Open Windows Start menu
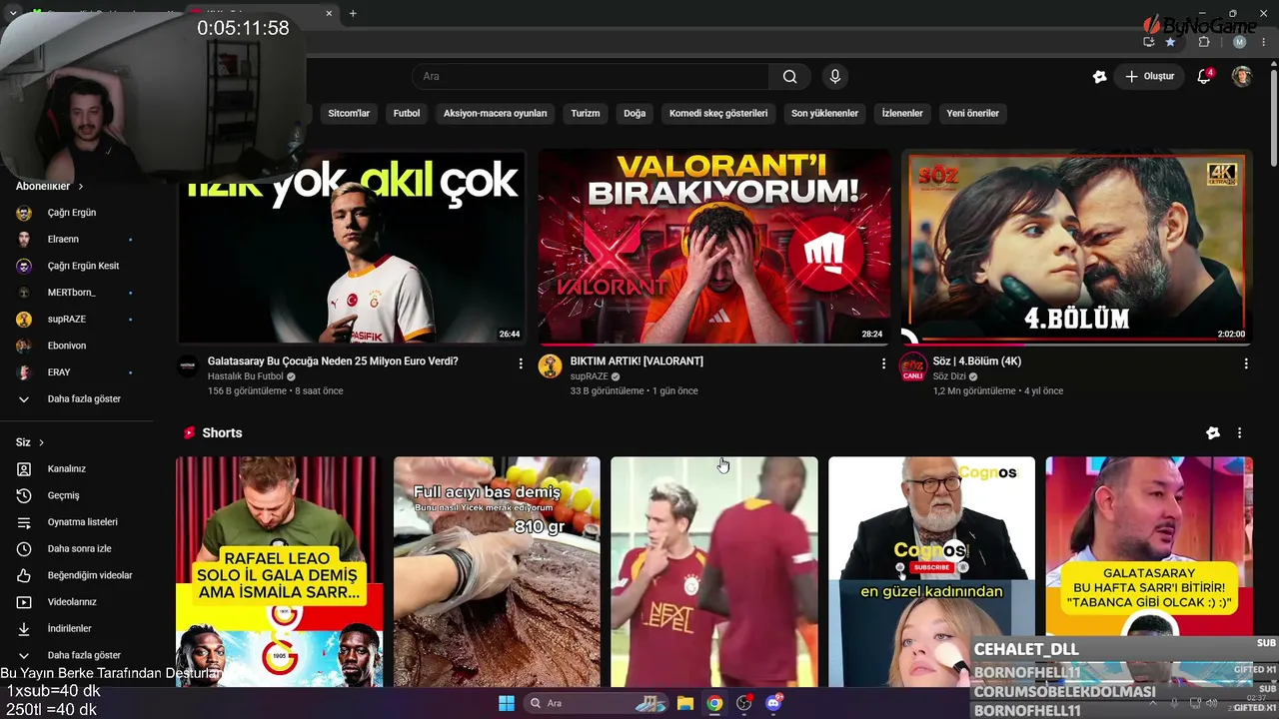The height and width of the screenshot is (719, 1279). 507,703
